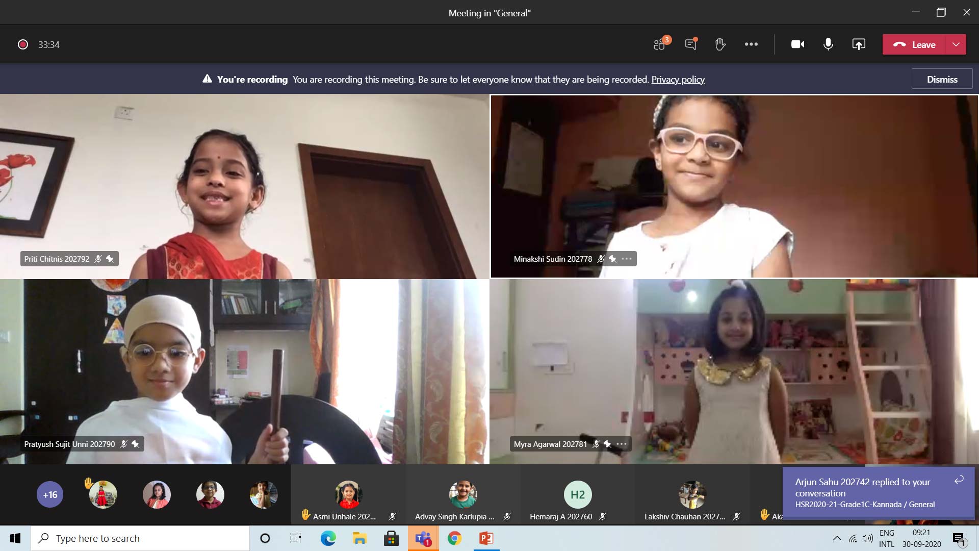Viewport: 979px width, 551px height.
Task: Share content with the screen share icon
Action: (859, 44)
